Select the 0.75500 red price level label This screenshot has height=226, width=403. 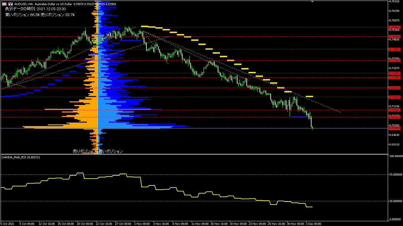coord(395,27)
